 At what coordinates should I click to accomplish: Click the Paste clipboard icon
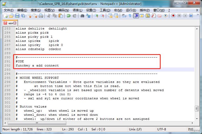coord(61,16)
